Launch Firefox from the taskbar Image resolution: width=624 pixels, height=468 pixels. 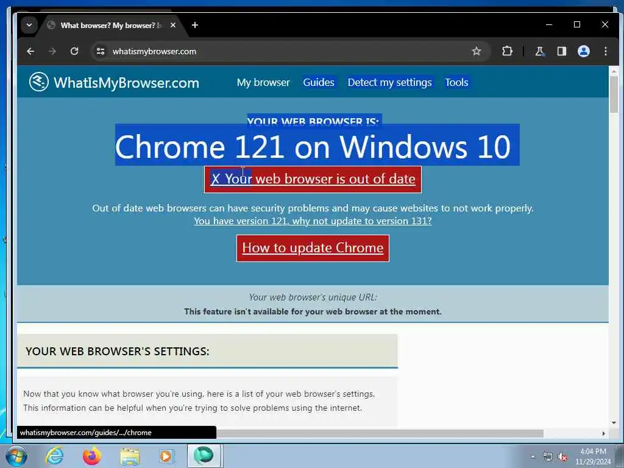click(x=92, y=456)
